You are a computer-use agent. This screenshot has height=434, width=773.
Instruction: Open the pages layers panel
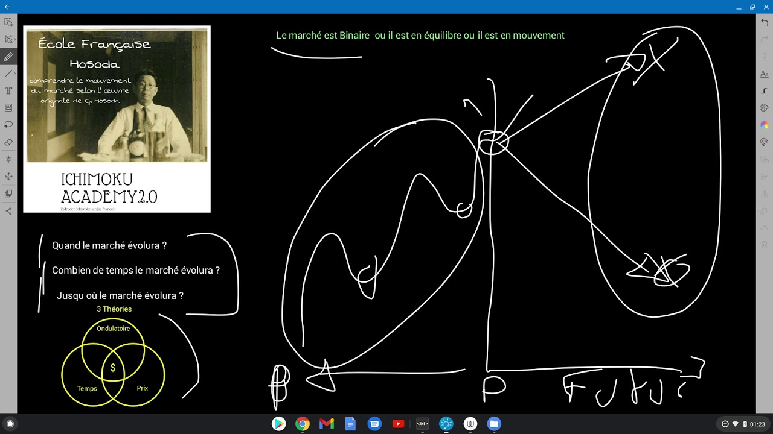[8, 193]
